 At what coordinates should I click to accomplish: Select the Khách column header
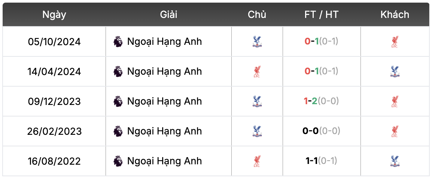[x=395, y=15]
